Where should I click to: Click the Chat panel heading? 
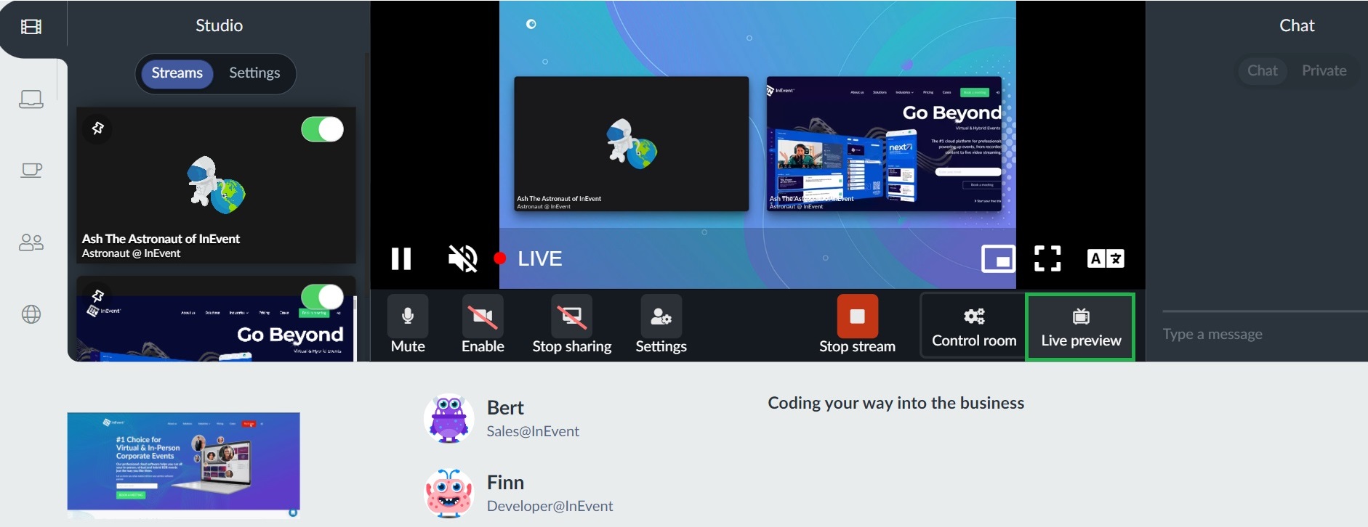[1297, 25]
